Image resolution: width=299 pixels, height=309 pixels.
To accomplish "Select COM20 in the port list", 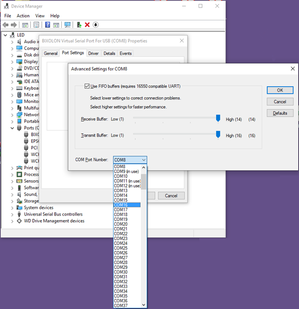I will [127, 224].
